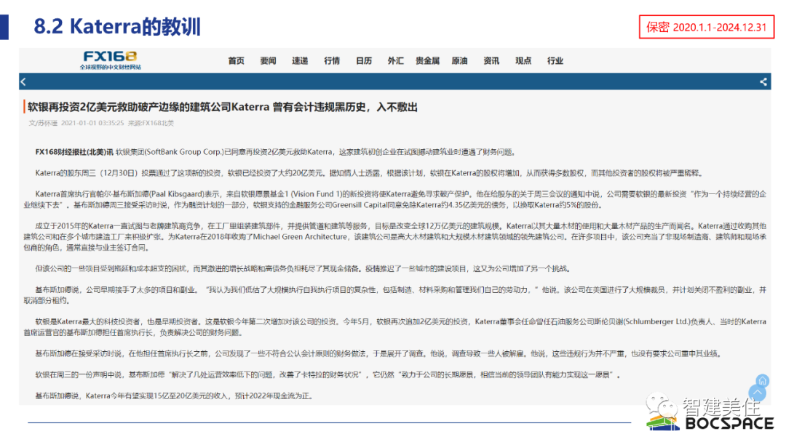786x442 pixels.
Task: Click the floating home button
Action: click(761, 380)
